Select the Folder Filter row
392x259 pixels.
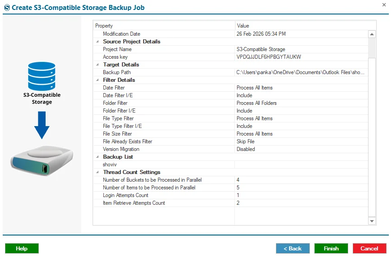pos(231,103)
